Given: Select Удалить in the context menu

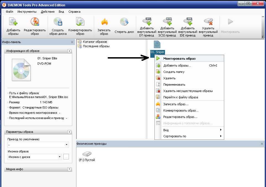Looking at the screenshot, I should click(x=189, y=78).
